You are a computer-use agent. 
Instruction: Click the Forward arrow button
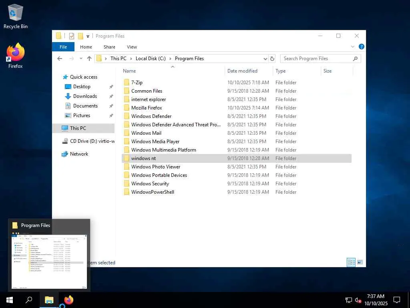pos(71,59)
